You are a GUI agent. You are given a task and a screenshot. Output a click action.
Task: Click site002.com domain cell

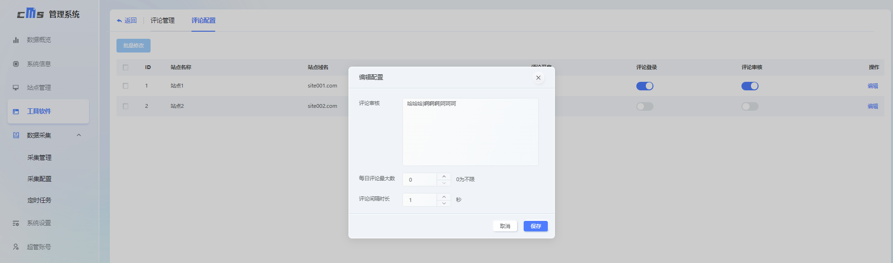[322, 106]
